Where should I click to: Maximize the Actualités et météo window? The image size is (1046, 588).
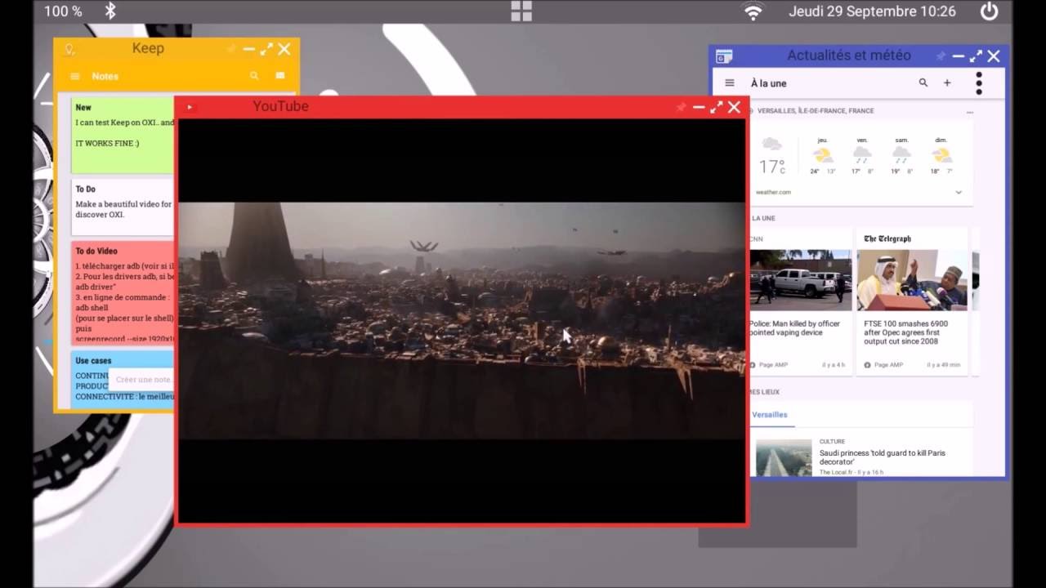(976, 56)
